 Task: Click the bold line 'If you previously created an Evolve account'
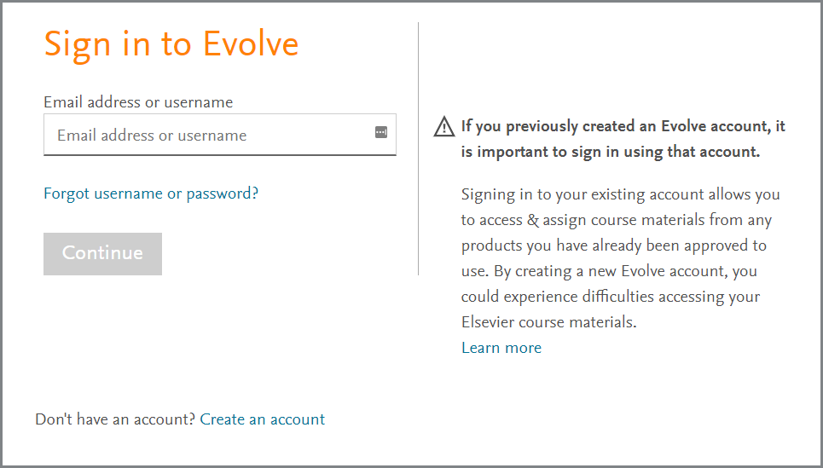coord(623,126)
